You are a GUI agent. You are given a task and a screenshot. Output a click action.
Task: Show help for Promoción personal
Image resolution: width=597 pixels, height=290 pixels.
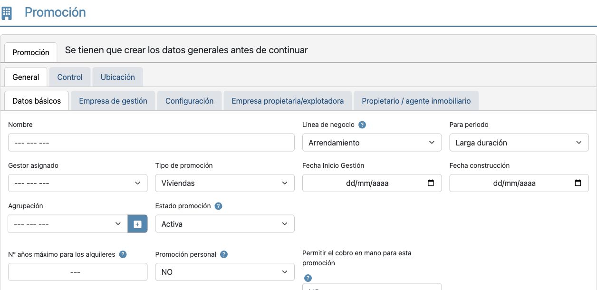click(x=224, y=254)
